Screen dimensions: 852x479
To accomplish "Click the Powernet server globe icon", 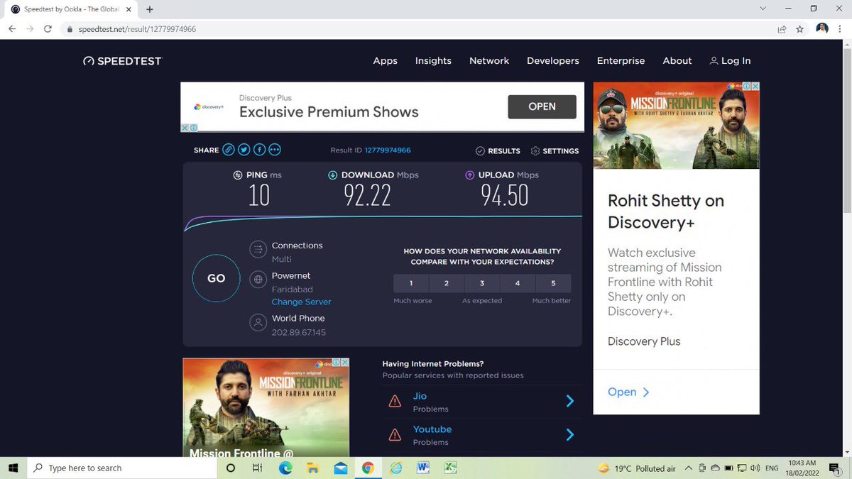I will [258, 280].
